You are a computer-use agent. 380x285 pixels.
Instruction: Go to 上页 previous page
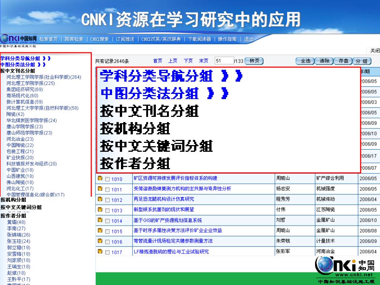click(x=173, y=61)
